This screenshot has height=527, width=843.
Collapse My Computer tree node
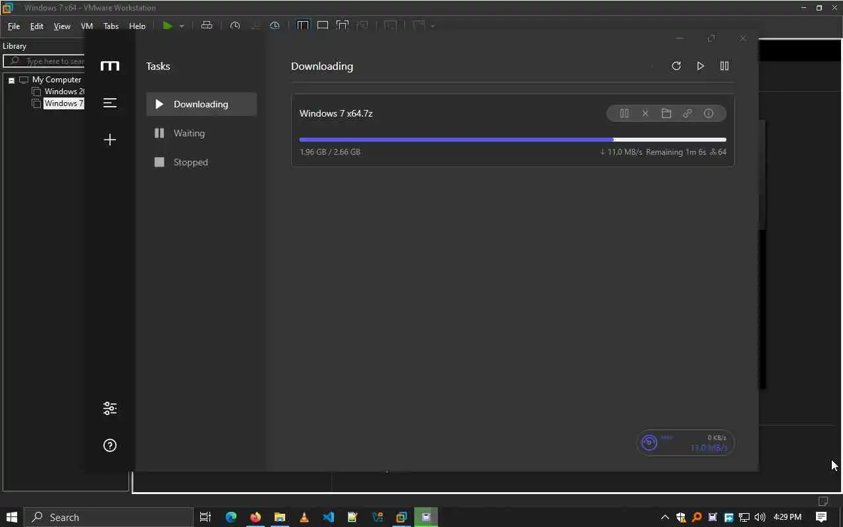click(x=11, y=80)
